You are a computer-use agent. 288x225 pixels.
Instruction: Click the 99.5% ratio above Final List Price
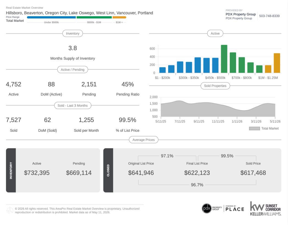coord(227,156)
